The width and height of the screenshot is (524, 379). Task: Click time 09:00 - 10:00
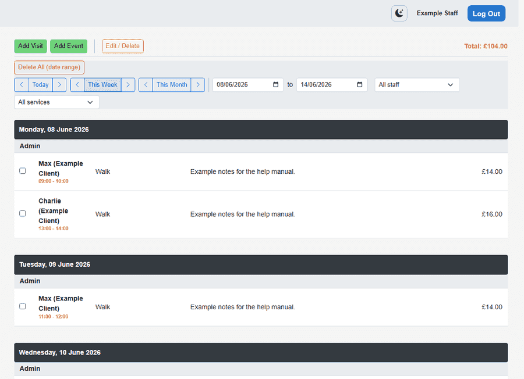(x=54, y=181)
